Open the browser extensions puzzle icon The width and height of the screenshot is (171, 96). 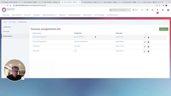click(x=163, y=5)
